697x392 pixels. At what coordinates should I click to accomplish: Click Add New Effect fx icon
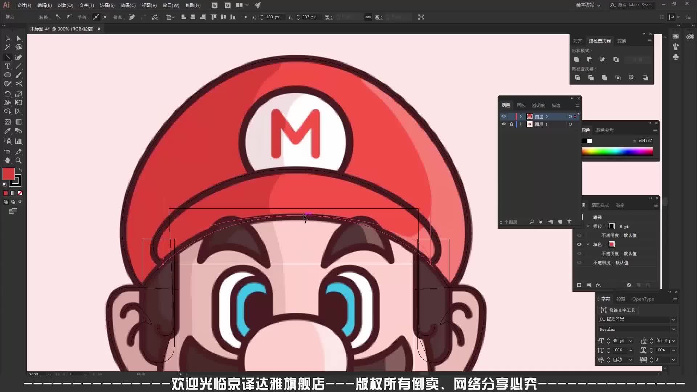point(598,285)
